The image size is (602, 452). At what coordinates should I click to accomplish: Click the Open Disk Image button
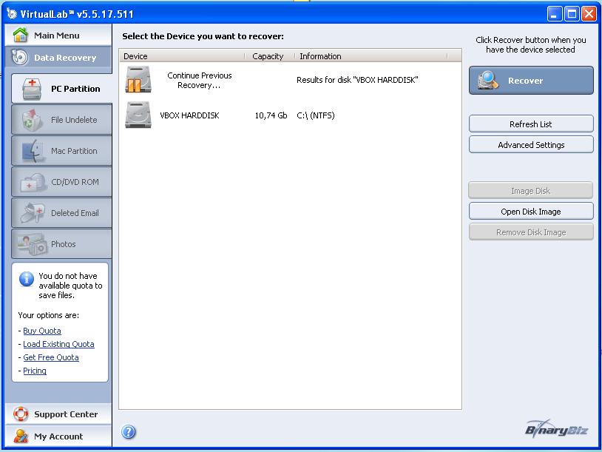(531, 212)
